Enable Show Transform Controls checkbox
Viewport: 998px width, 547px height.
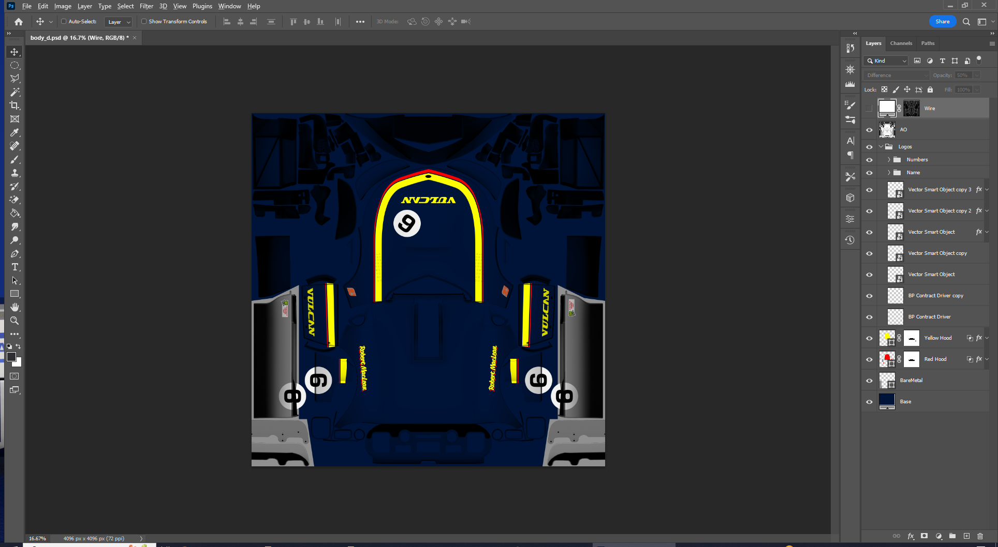144,22
